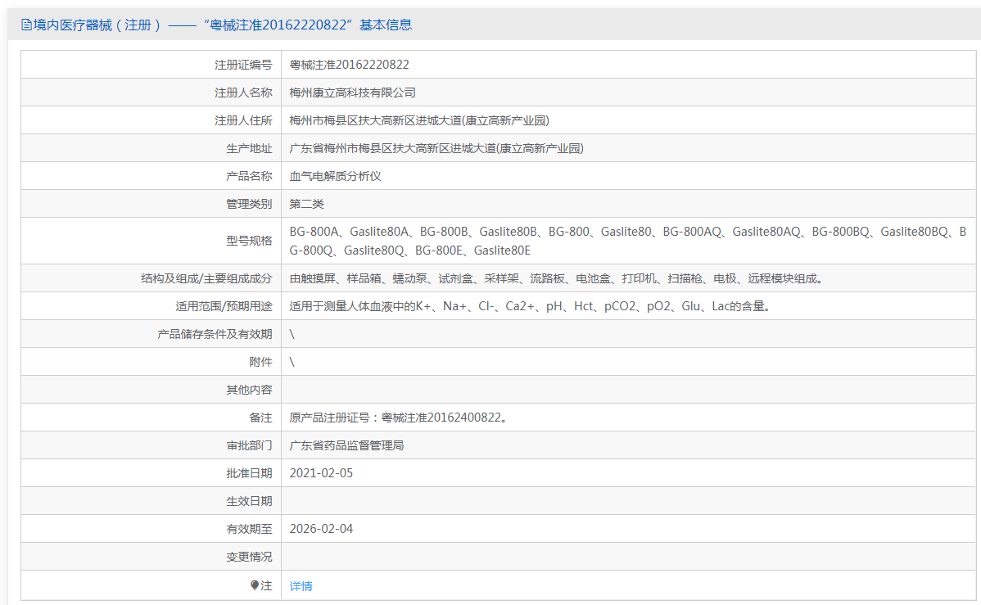
Task: Click the intended use text about 测量人体血液
Action: (530, 306)
